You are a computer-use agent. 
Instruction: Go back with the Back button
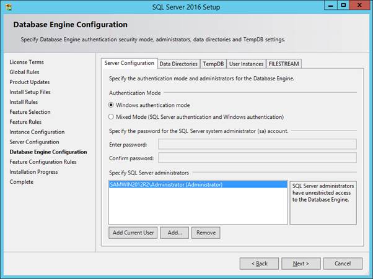pyautogui.click(x=259, y=264)
